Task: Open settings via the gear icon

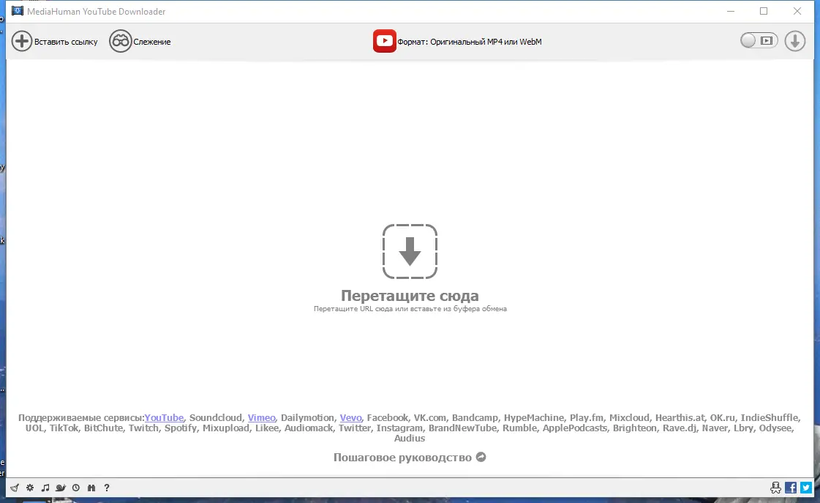Action: (30, 488)
